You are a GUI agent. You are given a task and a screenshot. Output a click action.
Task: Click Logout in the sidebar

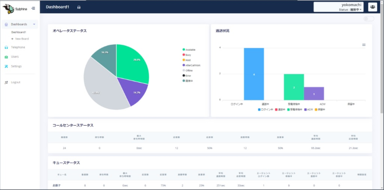[x=16, y=83]
